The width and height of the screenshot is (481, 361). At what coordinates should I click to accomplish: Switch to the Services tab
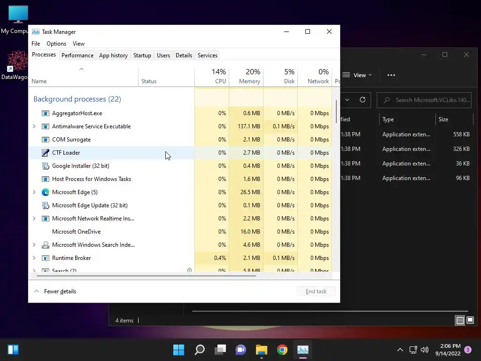(x=207, y=55)
